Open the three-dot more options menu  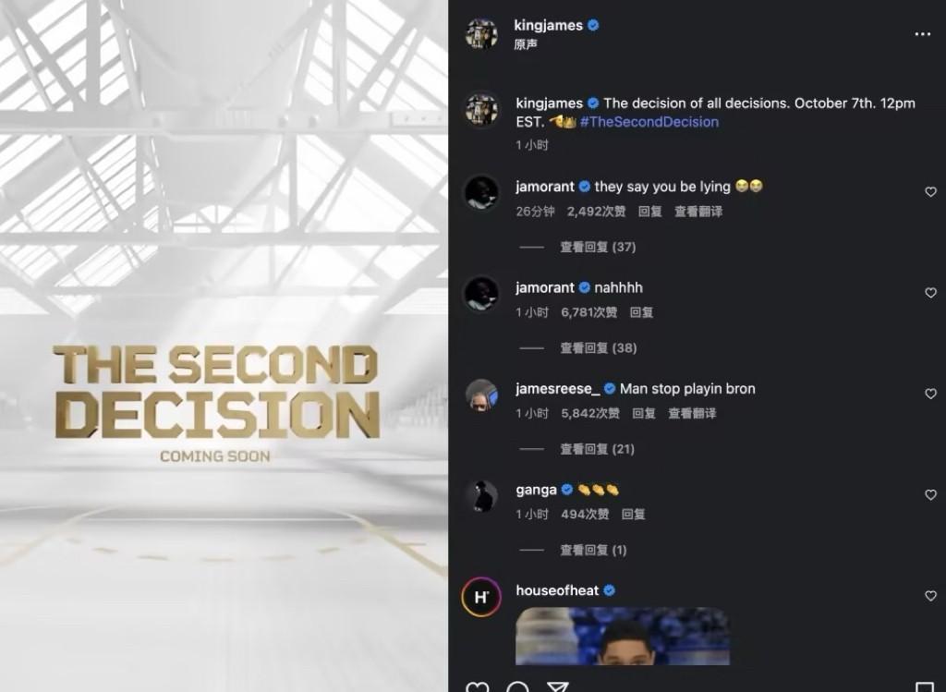[922, 34]
